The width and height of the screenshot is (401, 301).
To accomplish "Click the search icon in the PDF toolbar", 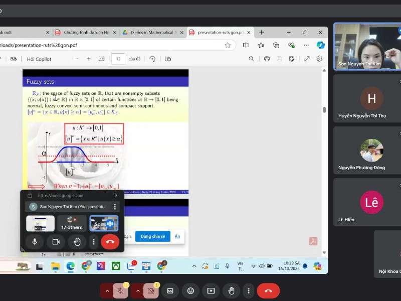I will [x=251, y=59].
